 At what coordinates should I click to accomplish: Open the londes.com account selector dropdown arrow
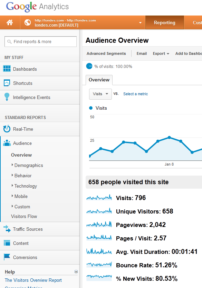(x=140, y=23)
